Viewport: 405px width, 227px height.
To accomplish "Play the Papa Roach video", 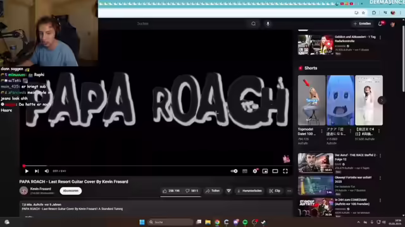I will coord(27,171).
